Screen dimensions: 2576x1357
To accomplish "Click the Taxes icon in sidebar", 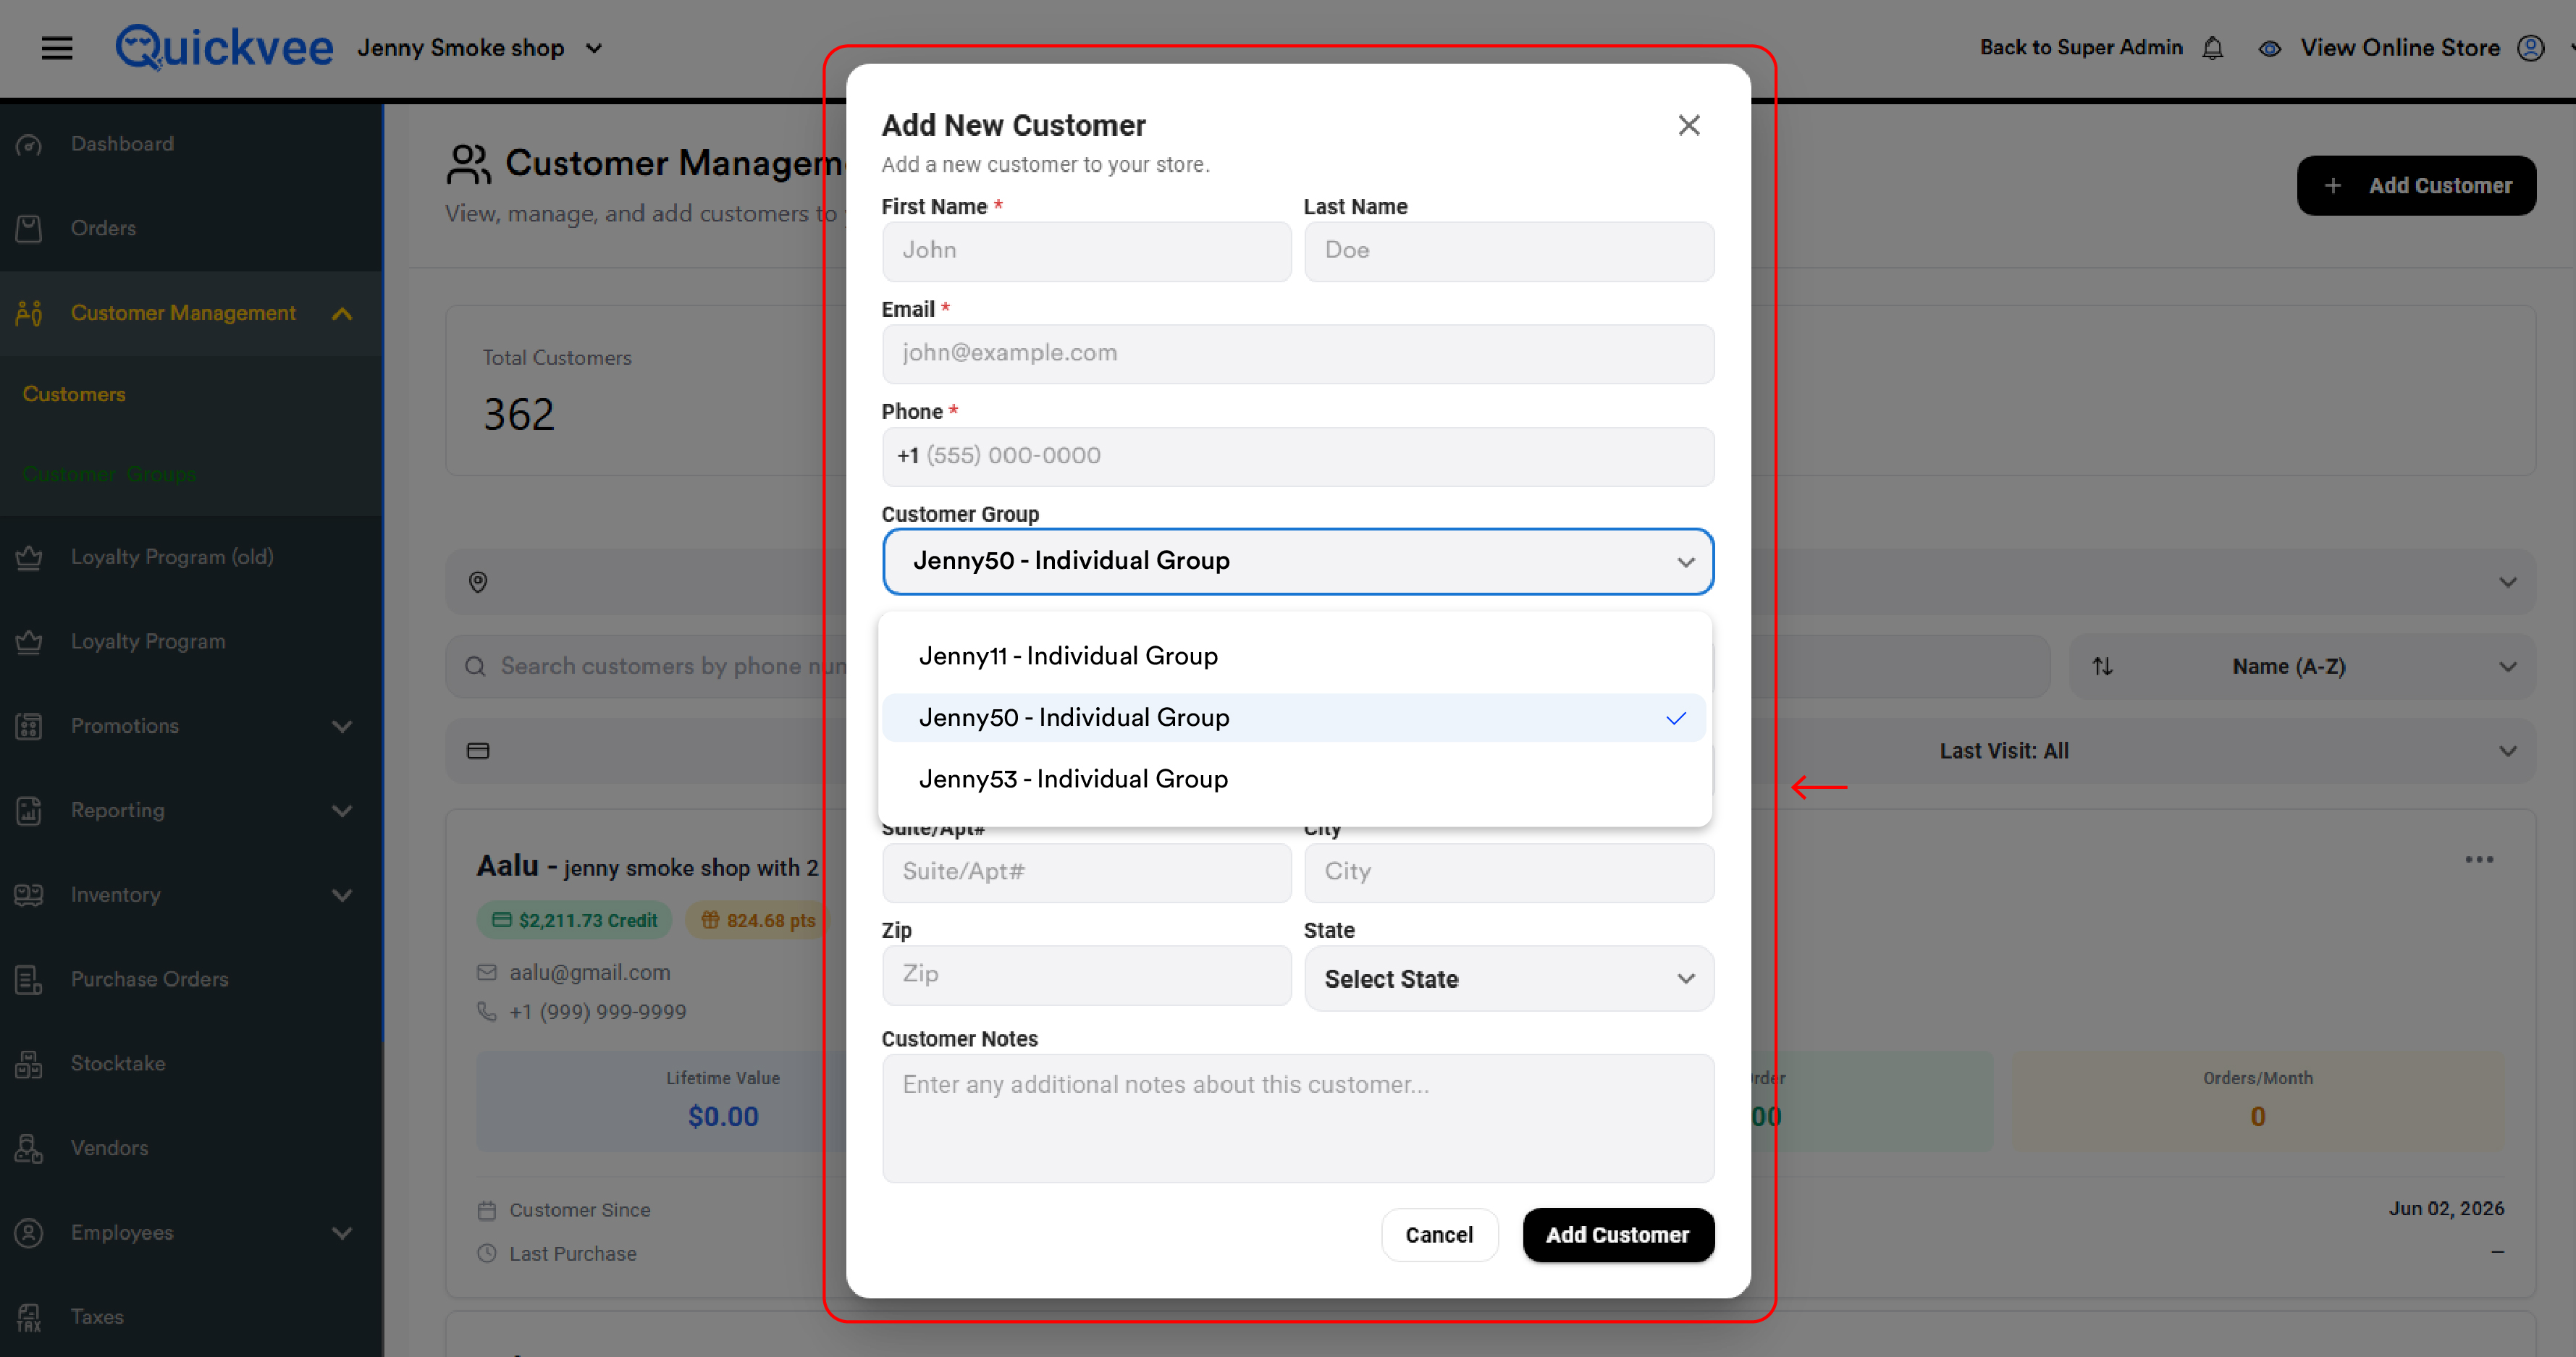I will point(29,1317).
